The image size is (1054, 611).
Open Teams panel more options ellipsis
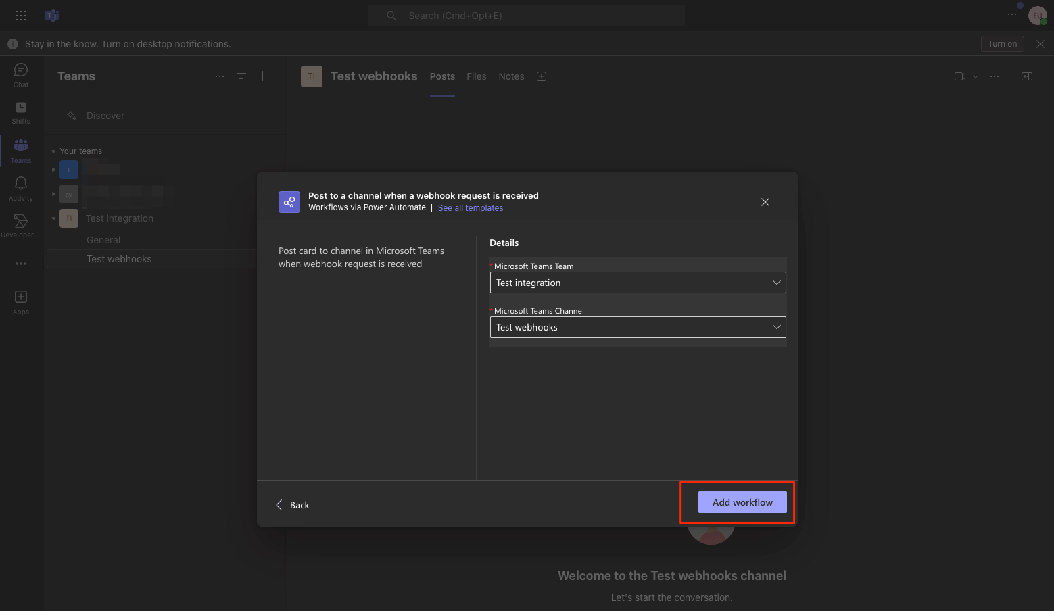click(x=220, y=76)
